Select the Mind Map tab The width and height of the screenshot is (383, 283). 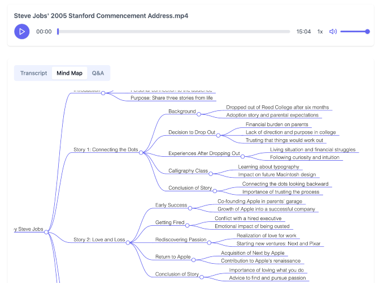coord(69,73)
